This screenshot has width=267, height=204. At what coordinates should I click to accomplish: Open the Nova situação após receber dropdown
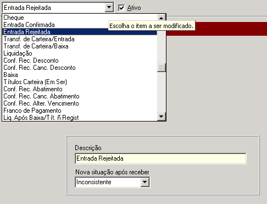tap(144, 182)
